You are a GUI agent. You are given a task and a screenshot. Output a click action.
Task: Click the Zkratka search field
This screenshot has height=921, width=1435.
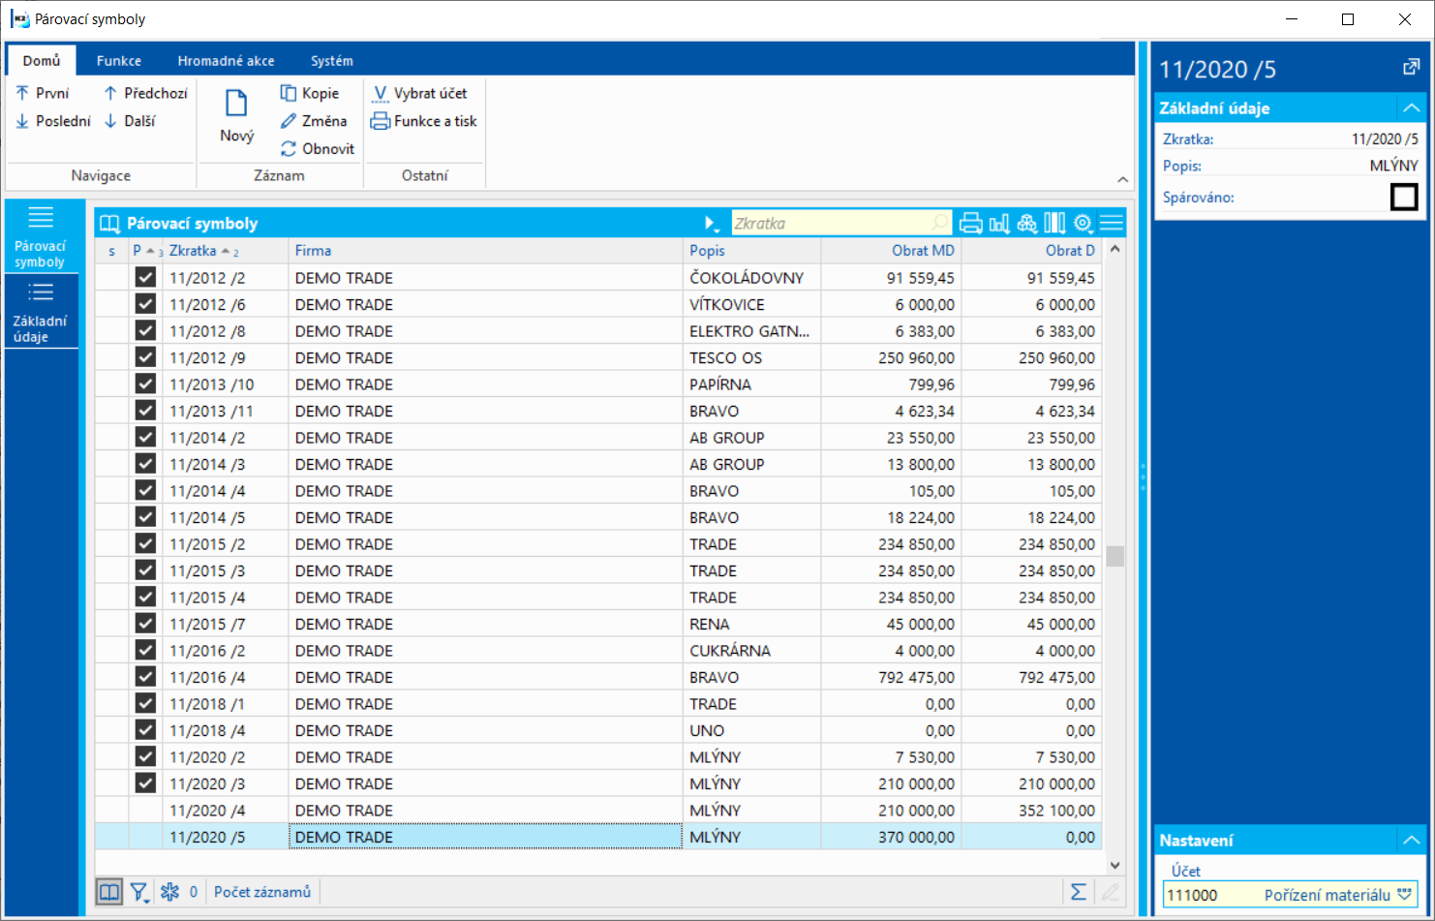(x=832, y=224)
